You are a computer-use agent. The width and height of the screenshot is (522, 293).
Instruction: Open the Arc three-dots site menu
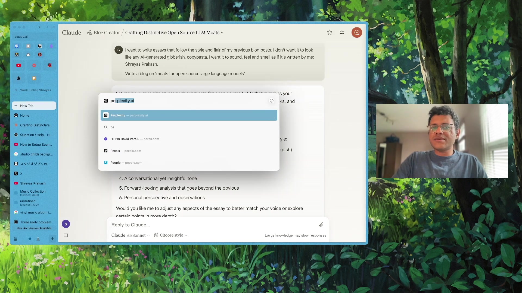54,27
